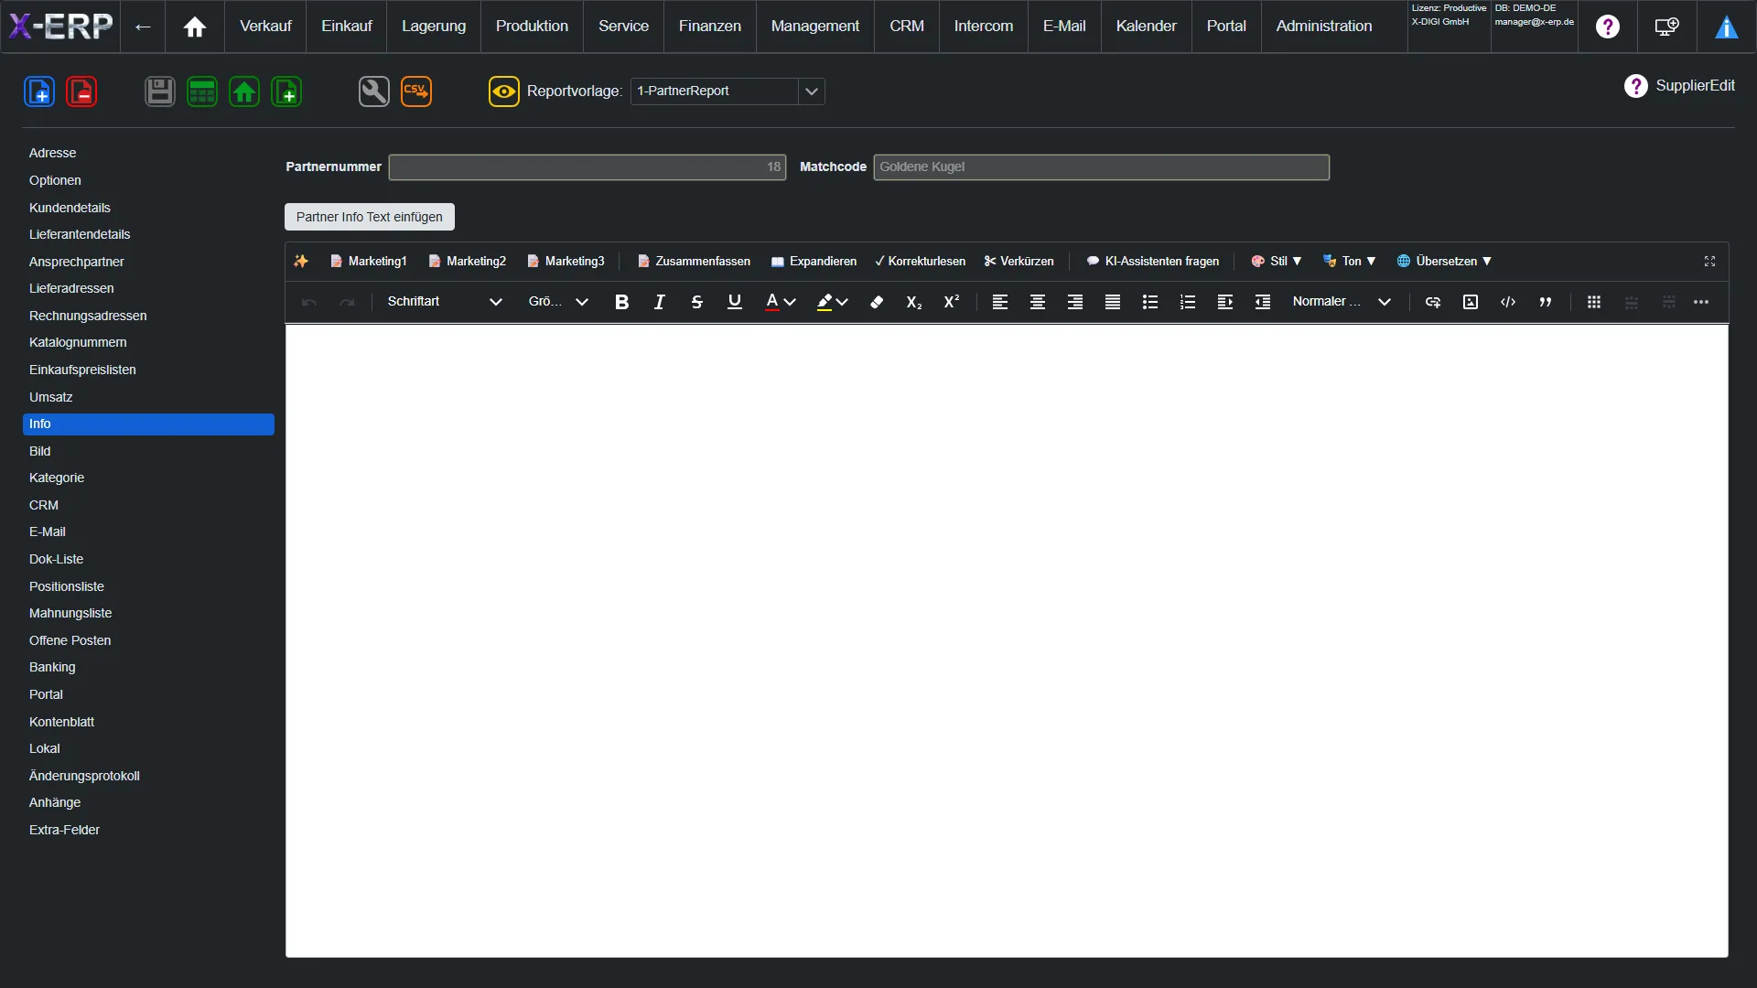This screenshot has height=988, width=1757.
Task: Click Zusammenfassen button
Action: pyautogui.click(x=694, y=262)
